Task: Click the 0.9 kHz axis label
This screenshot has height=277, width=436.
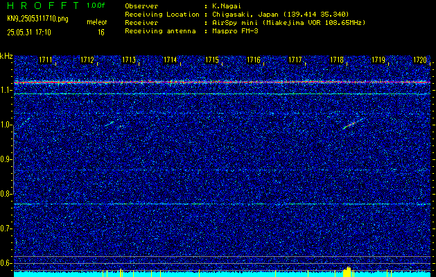Action: click(6, 159)
